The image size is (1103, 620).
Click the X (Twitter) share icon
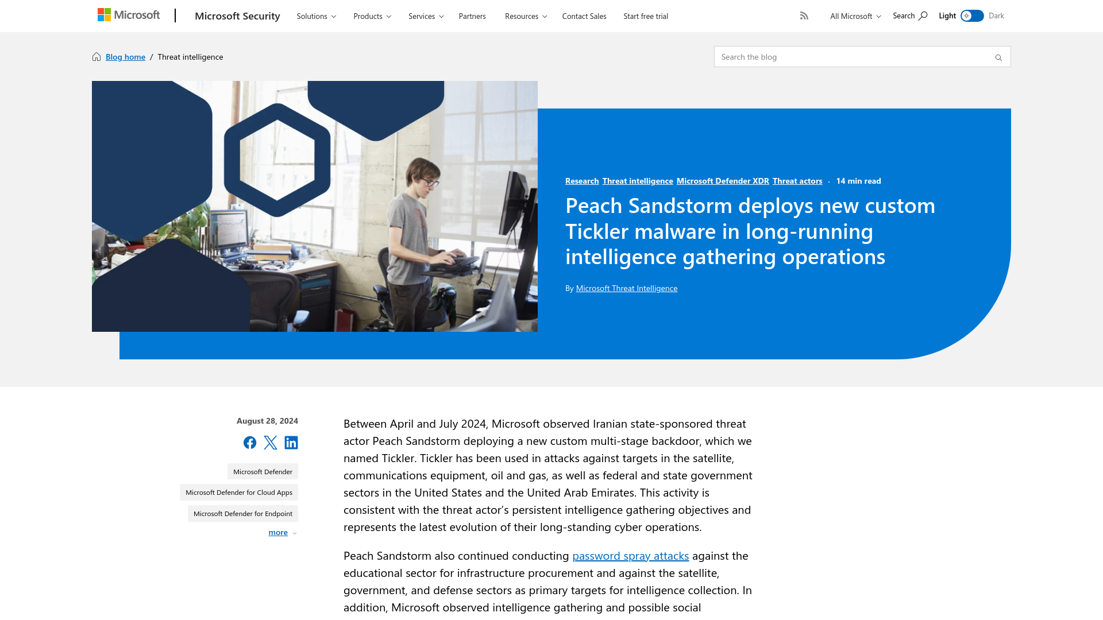pyautogui.click(x=269, y=442)
